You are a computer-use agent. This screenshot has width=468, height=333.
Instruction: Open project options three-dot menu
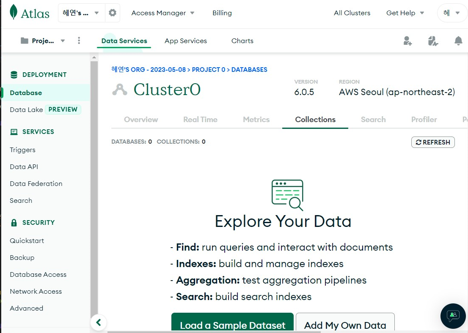[x=79, y=41]
